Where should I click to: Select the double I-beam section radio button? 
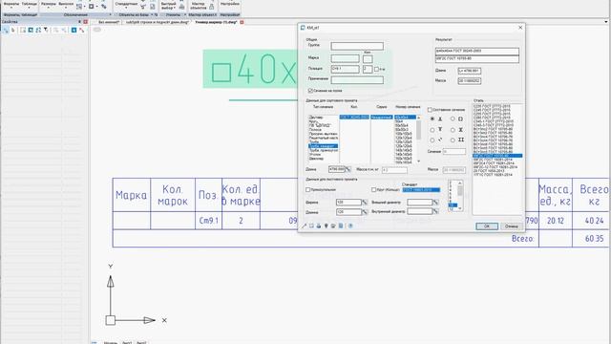point(453,140)
